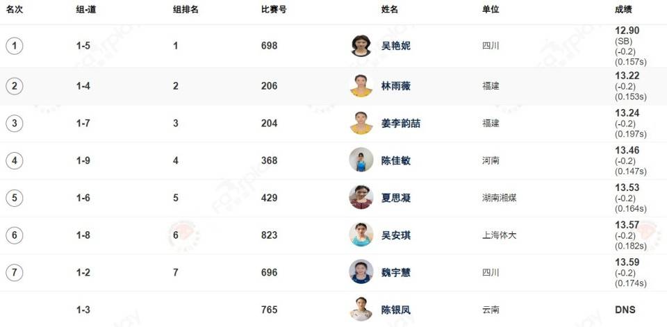
Task: Click the 陈佳敏 name link
Action: (x=396, y=161)
